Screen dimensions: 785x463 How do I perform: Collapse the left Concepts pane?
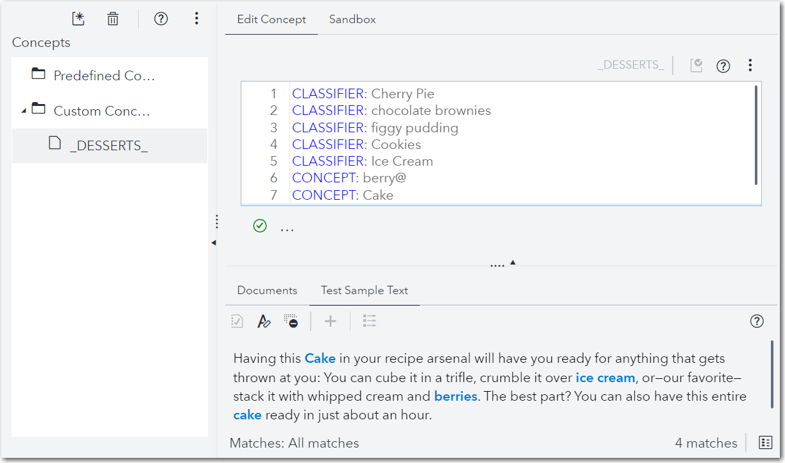click(x=212, y=243)
